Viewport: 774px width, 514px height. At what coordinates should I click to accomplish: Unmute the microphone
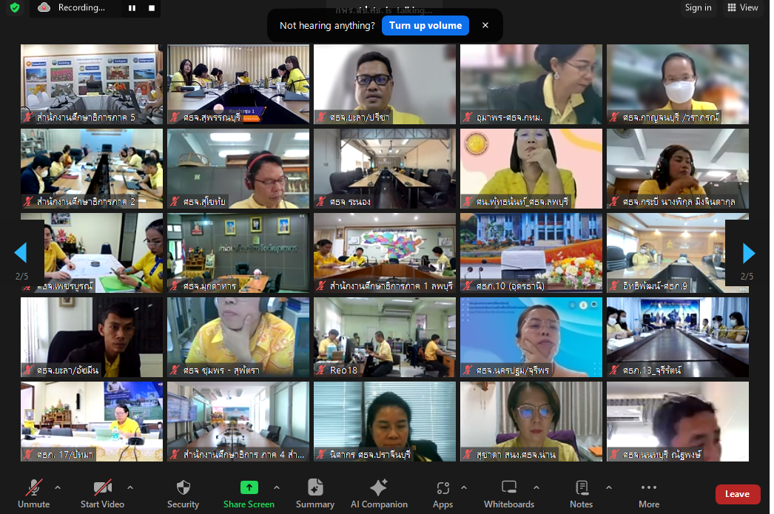click(33, 487)
